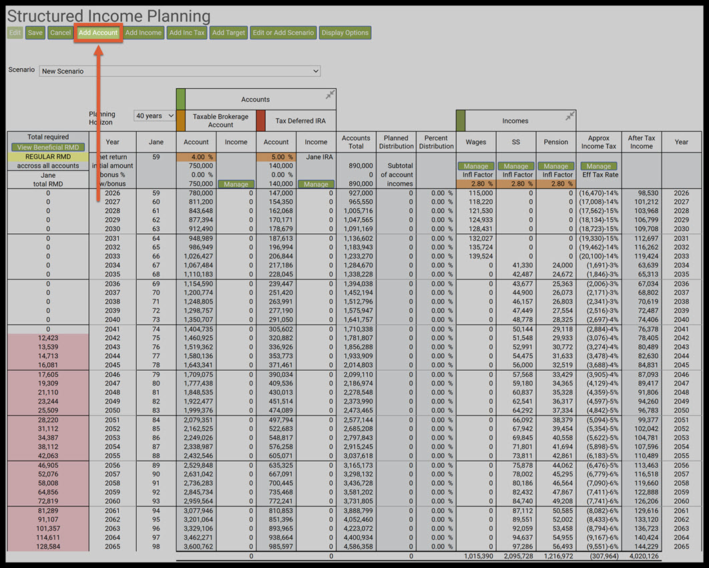Click the Add Account button
709x568 pixels.
coord(98,33)
